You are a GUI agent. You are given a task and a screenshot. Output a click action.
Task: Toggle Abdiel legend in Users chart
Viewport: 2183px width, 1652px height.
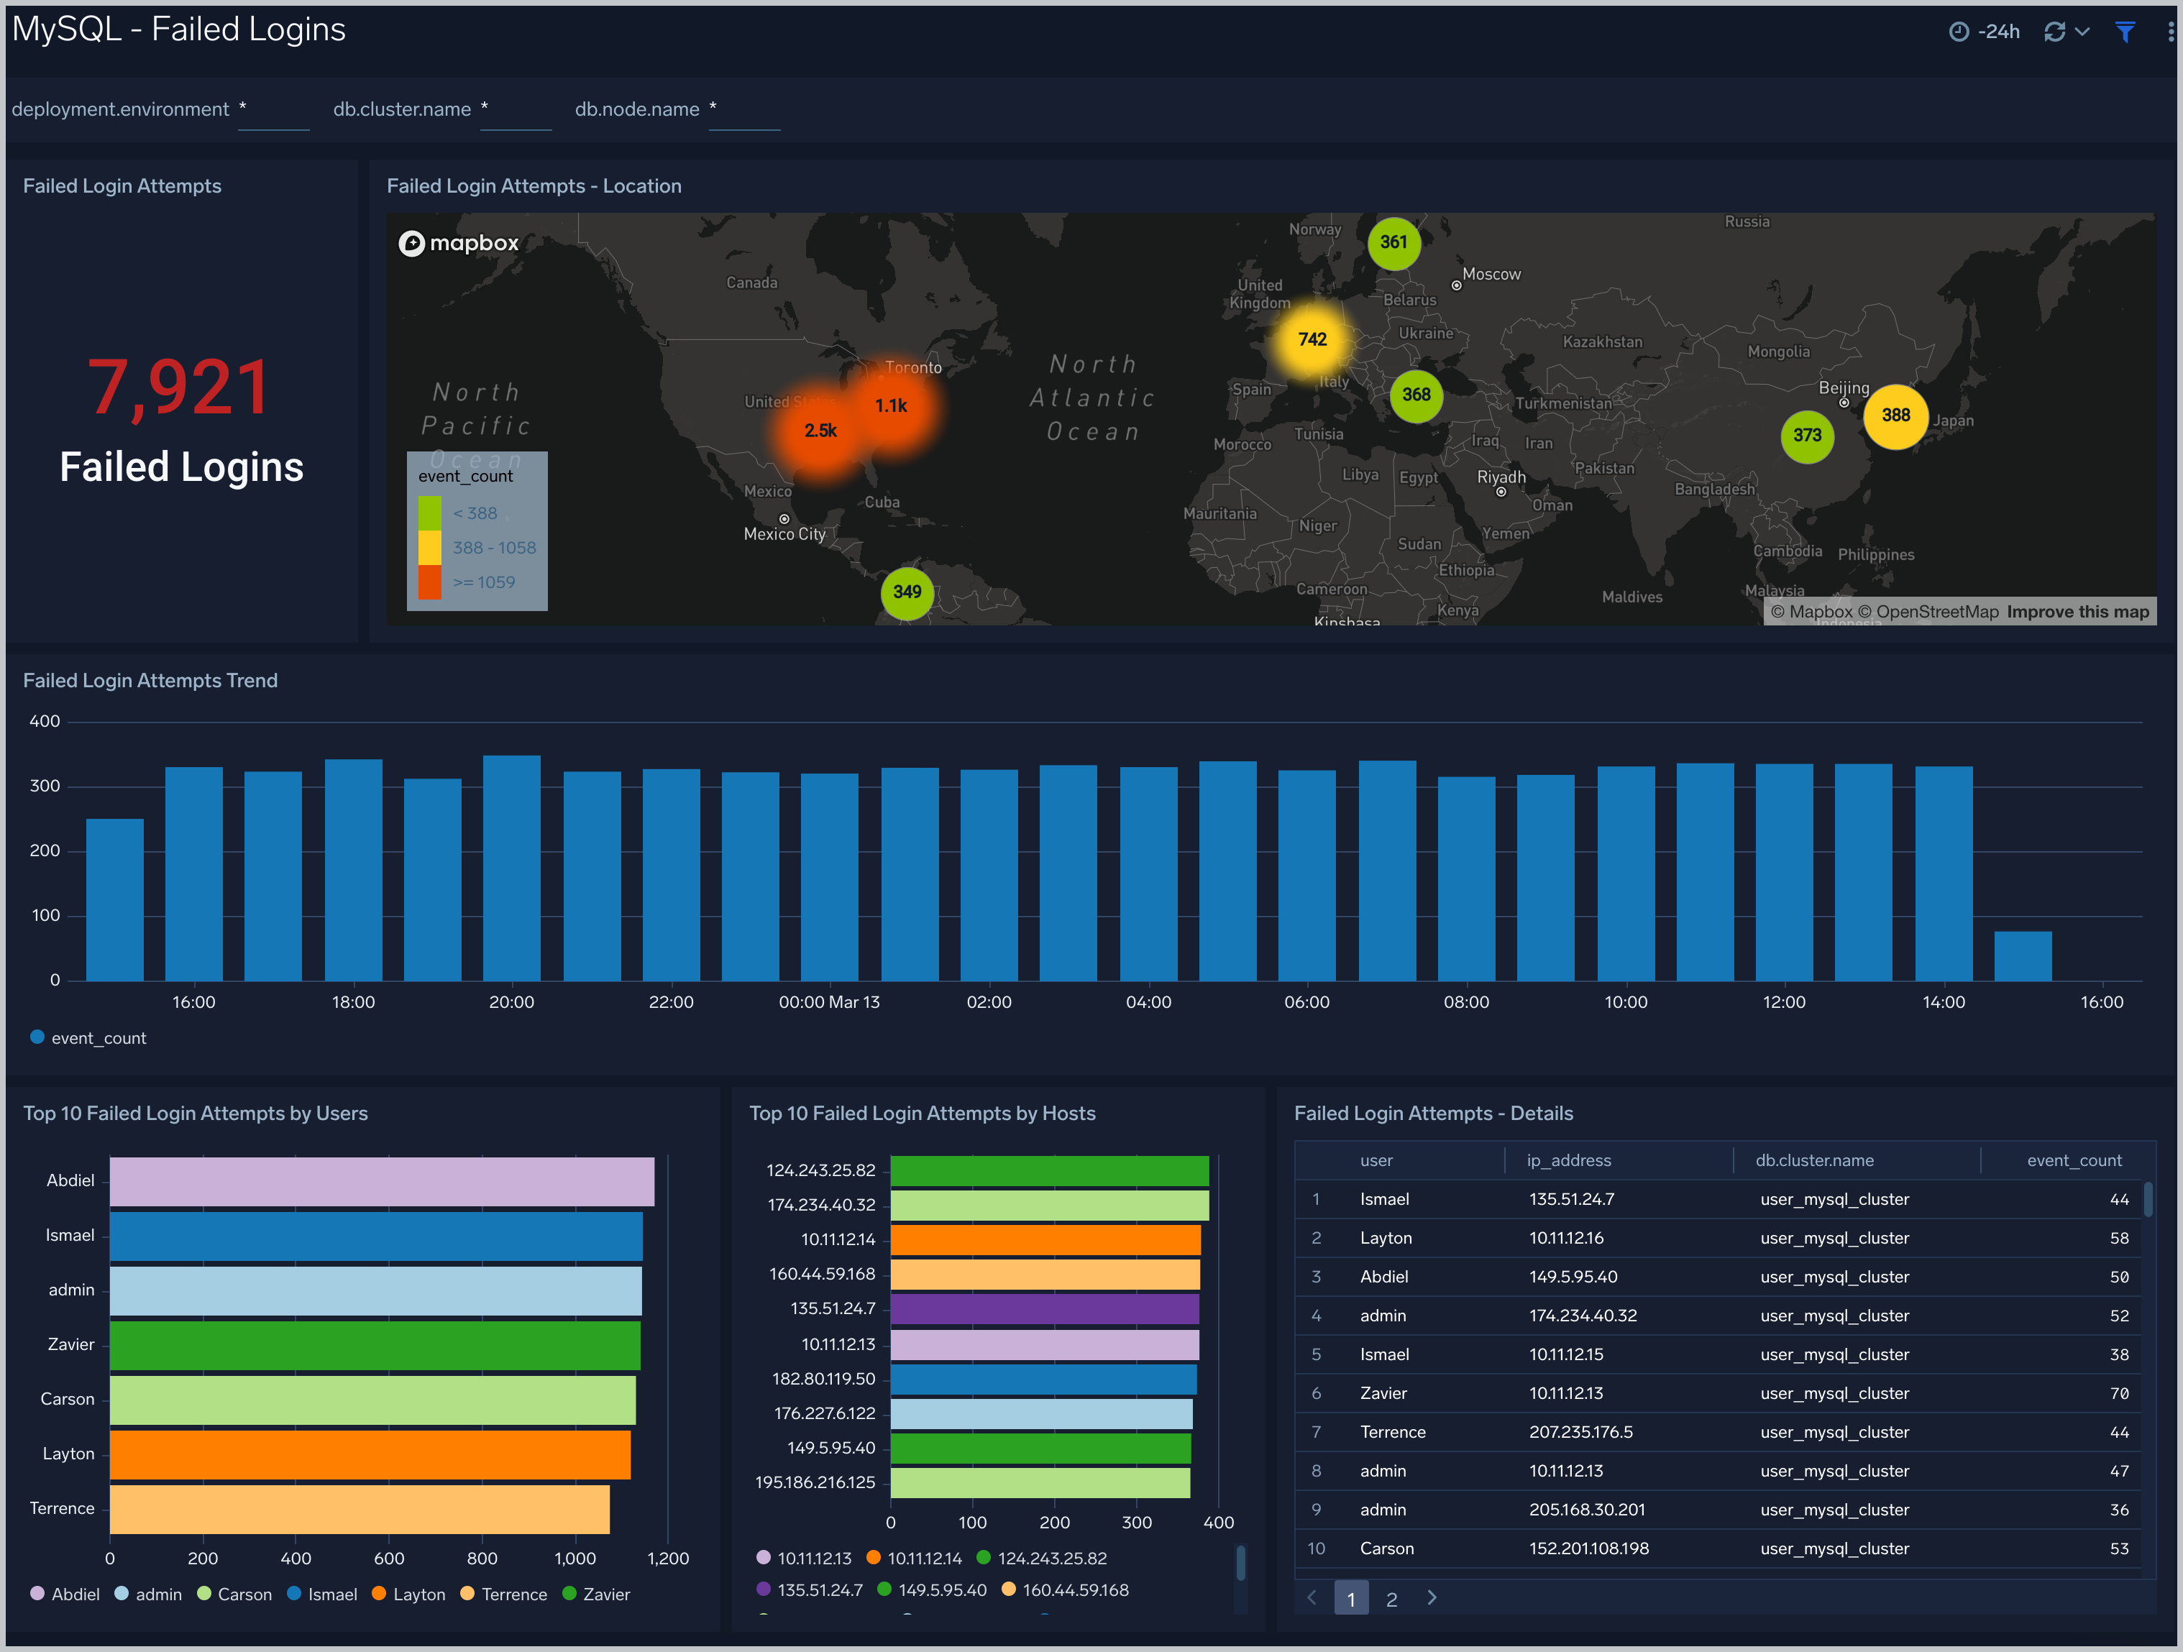pyautogui.click(x=65, y=1594)
